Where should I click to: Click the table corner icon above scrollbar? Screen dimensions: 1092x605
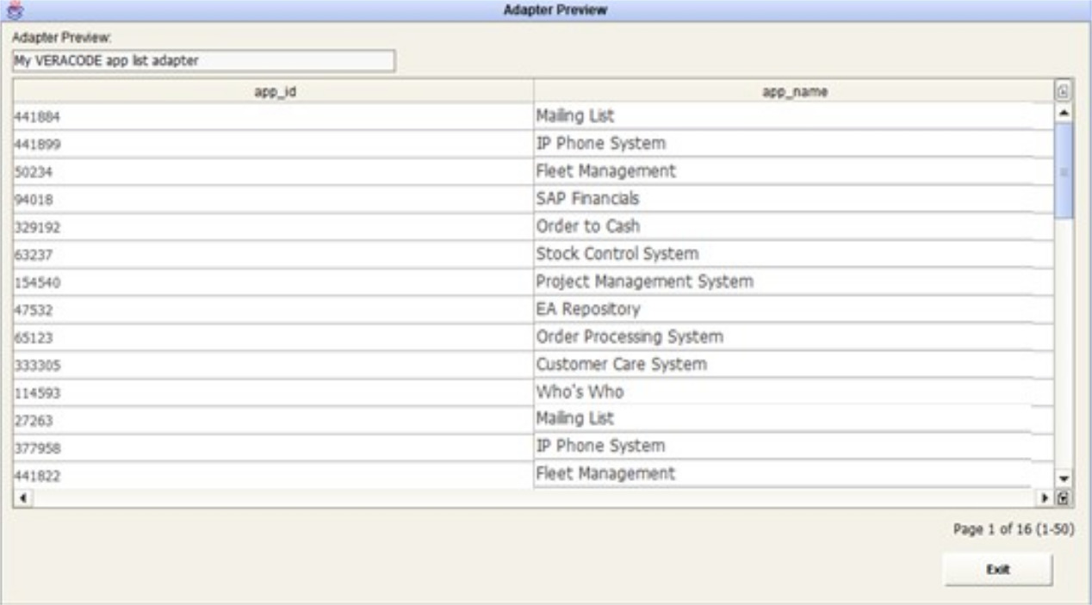1063,91
